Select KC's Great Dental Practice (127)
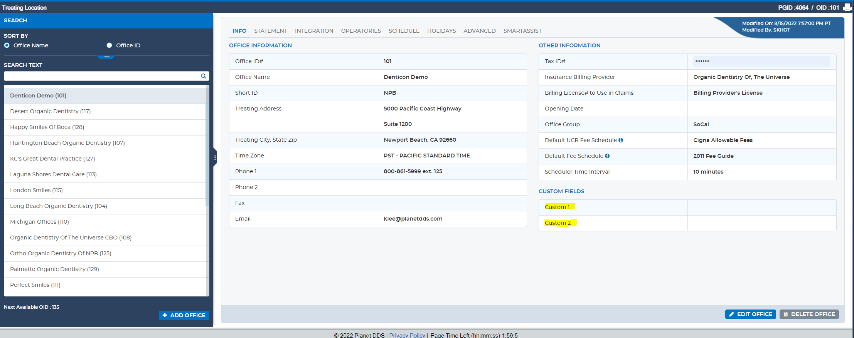Screen dimensions: 854x338 (105, 159)
